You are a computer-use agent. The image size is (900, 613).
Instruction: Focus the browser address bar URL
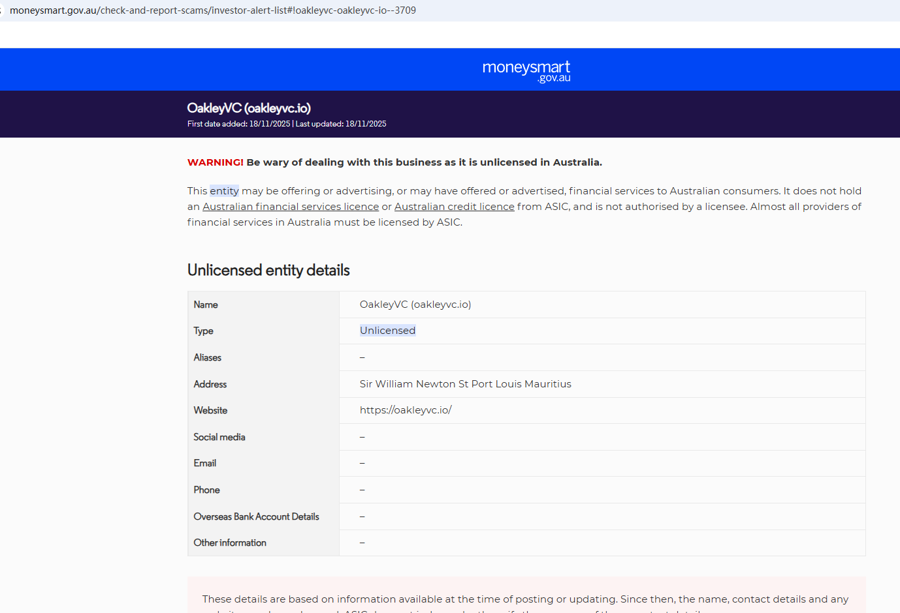click(213, 10)
